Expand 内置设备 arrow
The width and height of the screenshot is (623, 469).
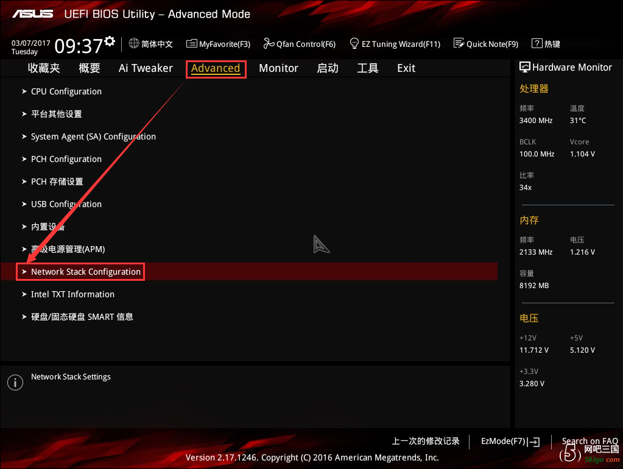click(24, 227)
